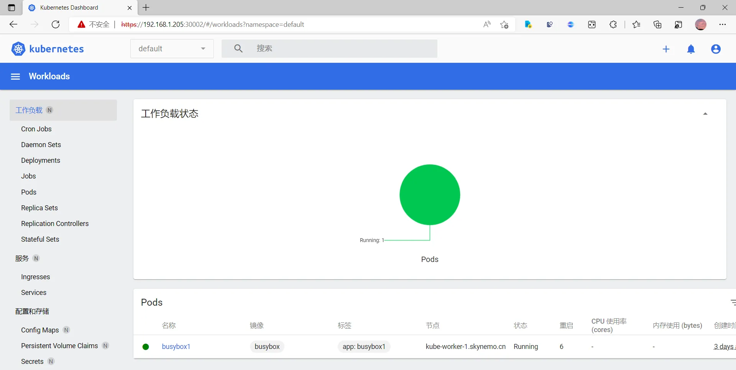Open Jobs in sidebar
Image resolution: width=736 pixels, height=370 pixels.
28,176
